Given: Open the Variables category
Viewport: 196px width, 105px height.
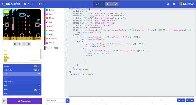Looking at the screenshot, I should (x=55, y=38).
